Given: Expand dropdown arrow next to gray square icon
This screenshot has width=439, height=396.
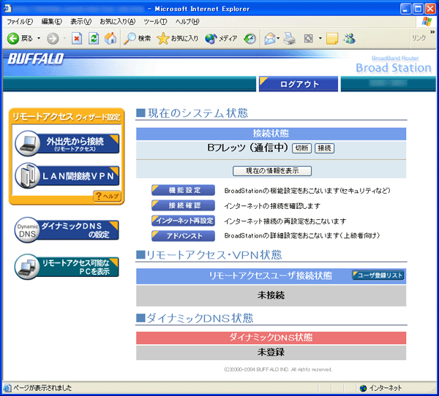Looking at the screenshot, I should tap(320, 38).
